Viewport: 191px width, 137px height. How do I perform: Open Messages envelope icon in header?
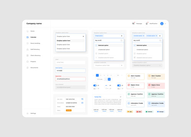[133, 24]
